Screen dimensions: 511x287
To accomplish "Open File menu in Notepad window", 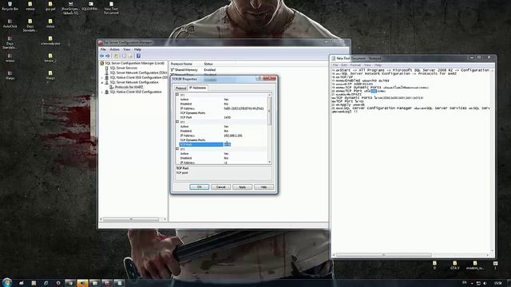I will tap(335, 65).
